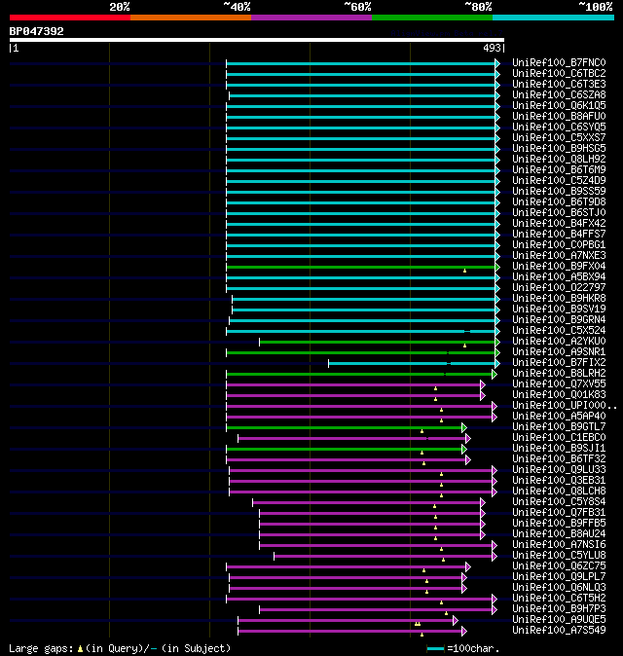Click the purple alignment bar for UniRef100_C1EBC0
The height and width of the screenshot is (656, 623).
pyautogui.click(x=351, y=438)
